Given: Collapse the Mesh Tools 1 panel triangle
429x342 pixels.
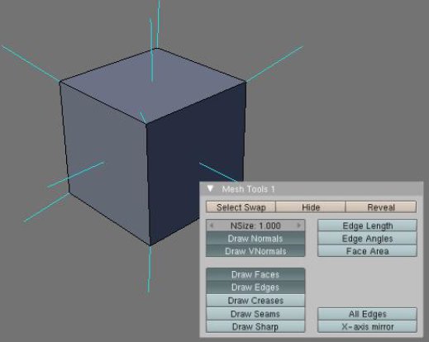Looking at the screenshot, I should pos(210,188).
